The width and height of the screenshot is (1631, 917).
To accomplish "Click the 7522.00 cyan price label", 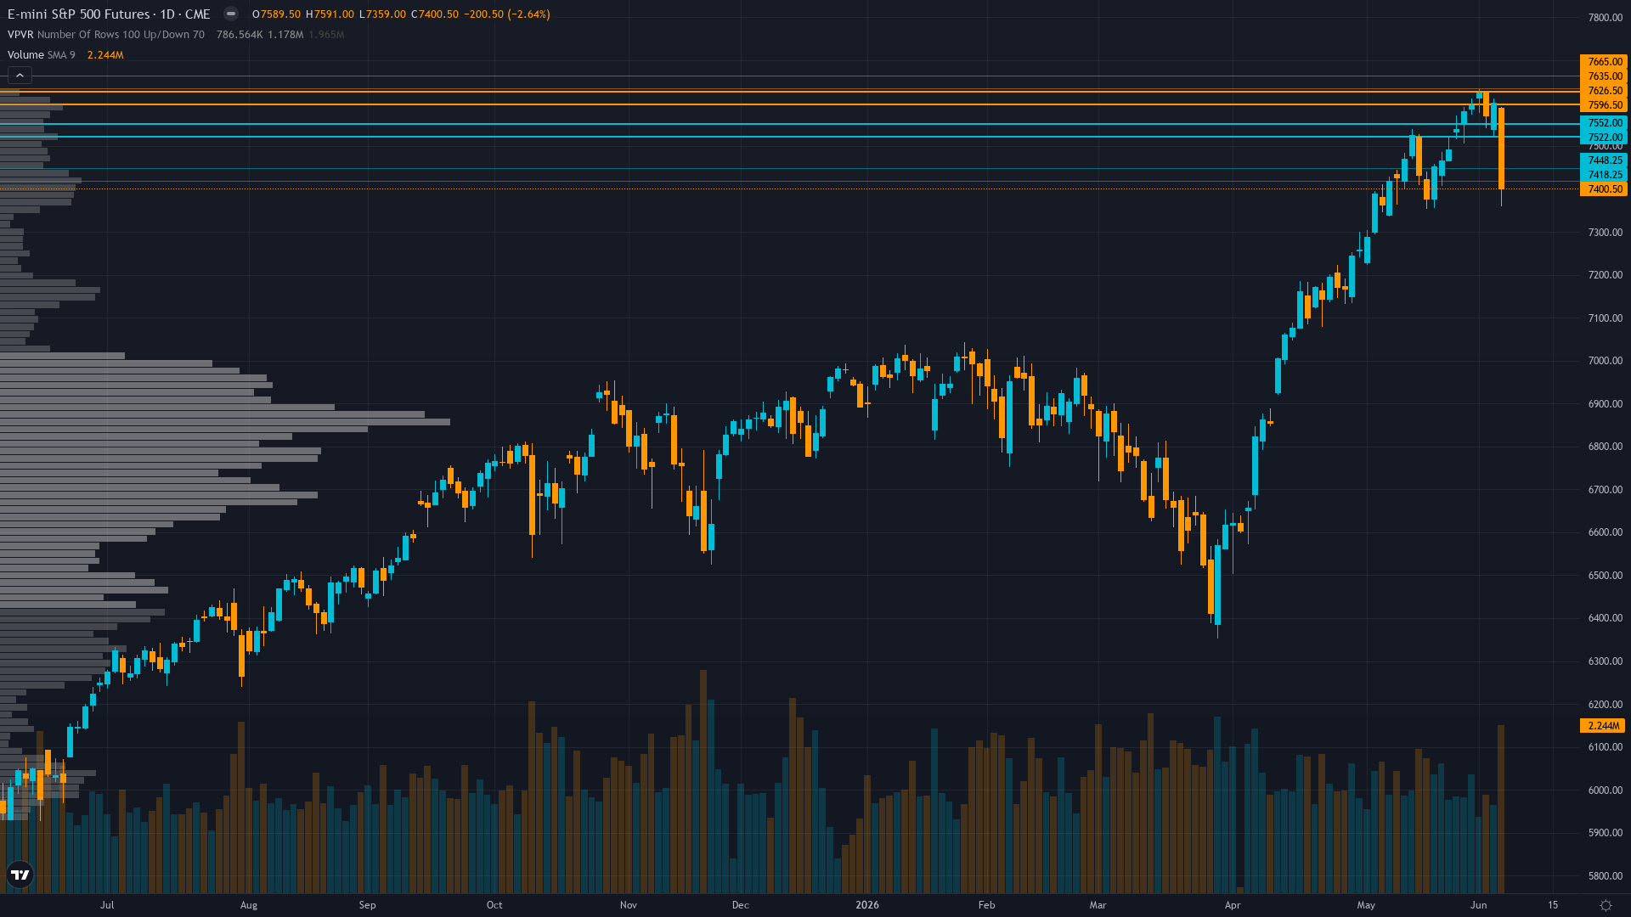I will point(1604,138).
